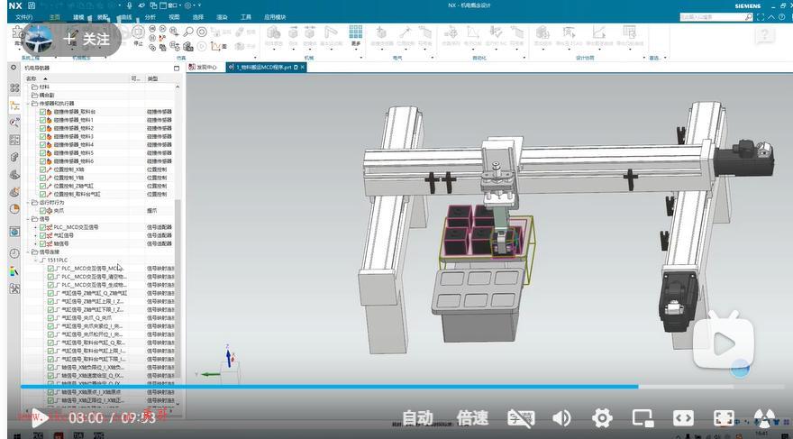793x439 pixels.
Task: Enter video fullscreen mode
Action: coord(724,417)
